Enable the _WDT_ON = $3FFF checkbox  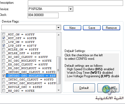4,34
